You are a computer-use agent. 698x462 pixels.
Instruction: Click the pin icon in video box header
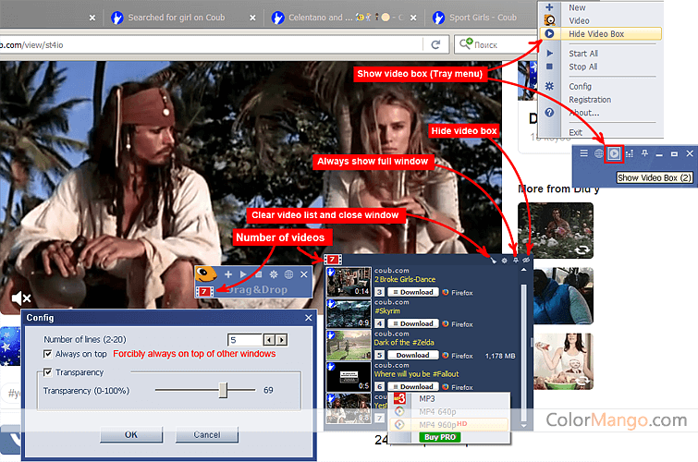click(516, 261)
